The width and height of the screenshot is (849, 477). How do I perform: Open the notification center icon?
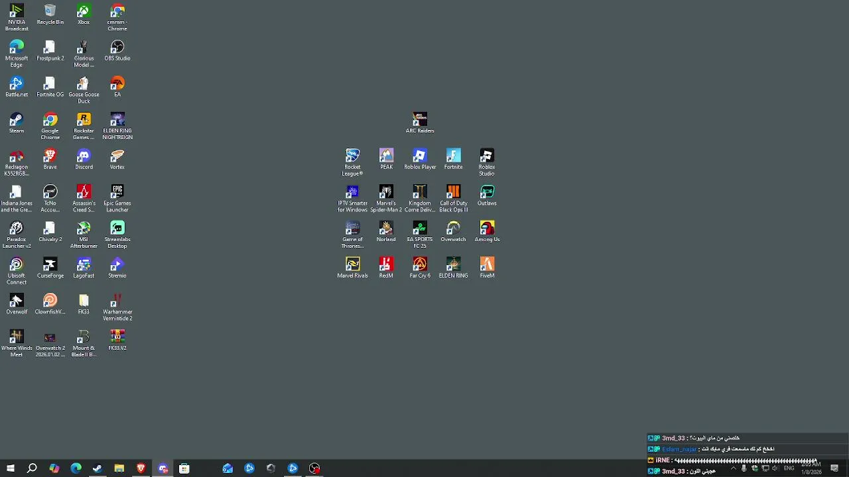pyautogui.click(x=834, y=468)
